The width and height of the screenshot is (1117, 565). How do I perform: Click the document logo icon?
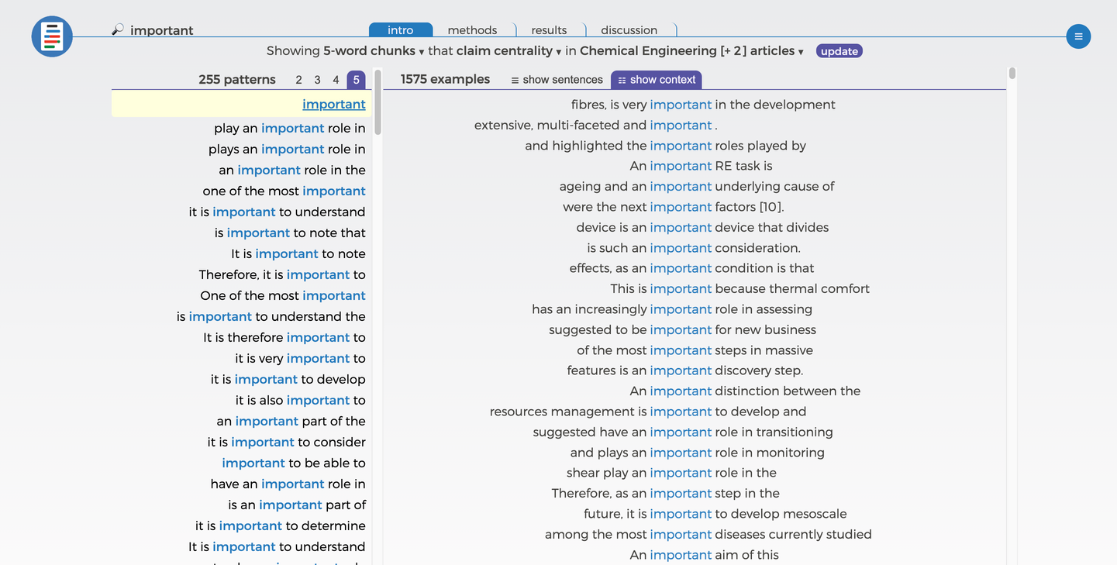click(52, 36)
